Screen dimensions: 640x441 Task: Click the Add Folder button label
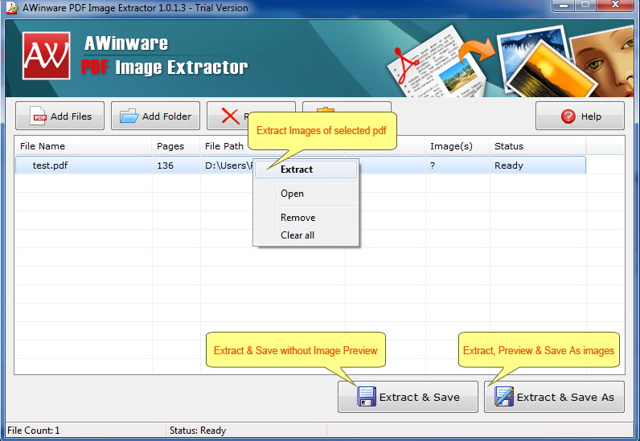point(166,116)
